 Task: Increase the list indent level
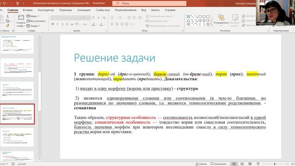[x=134, y=18]
